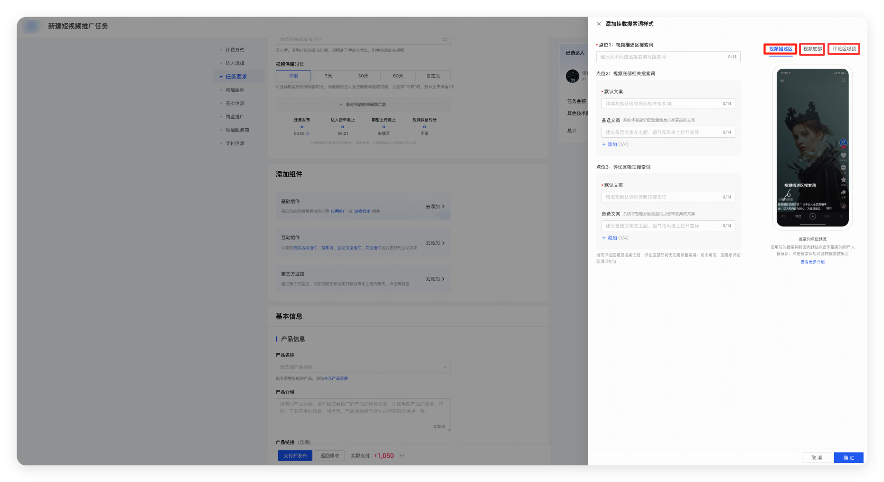The width and height of the screenshot is (884, 482).
Task: Expand 去添加 for 互动组件
Action: pyautogui.click(x=435, y=243)
